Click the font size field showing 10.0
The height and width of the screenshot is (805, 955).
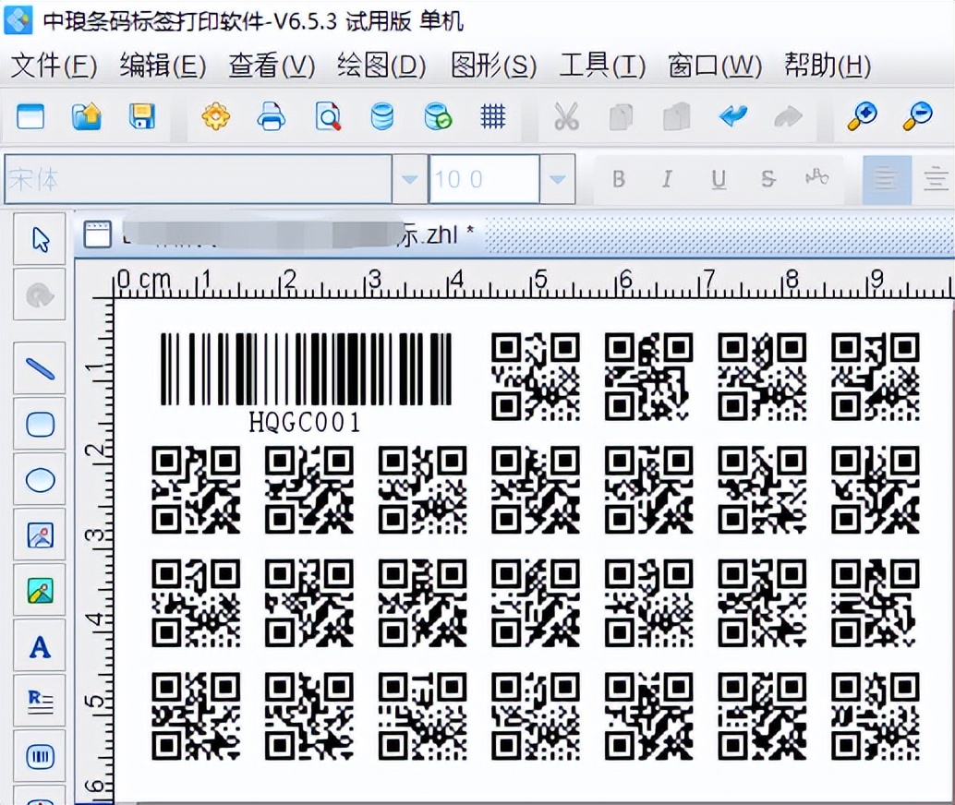[484, 179]
